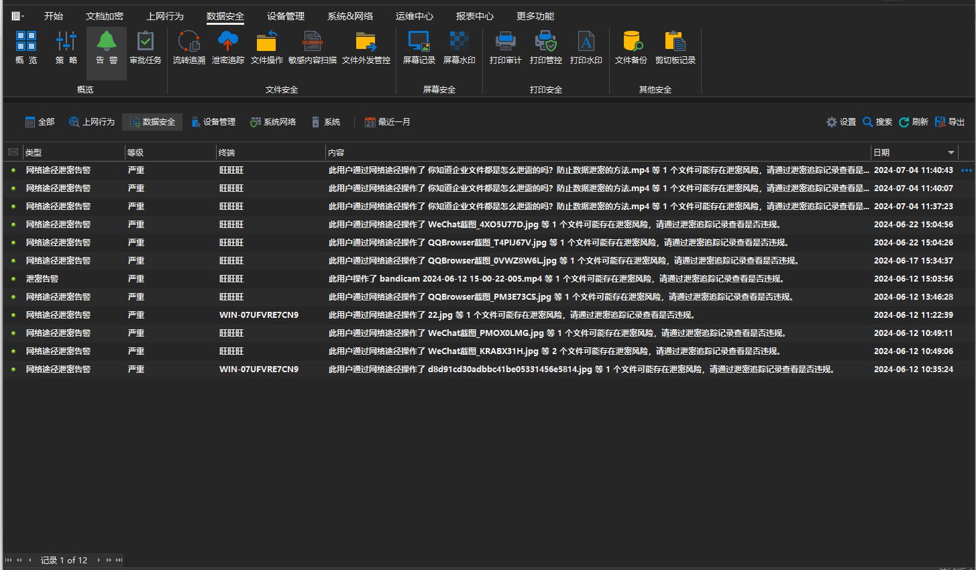Select alert dated 2024-06-17 15:34:37

488,261
